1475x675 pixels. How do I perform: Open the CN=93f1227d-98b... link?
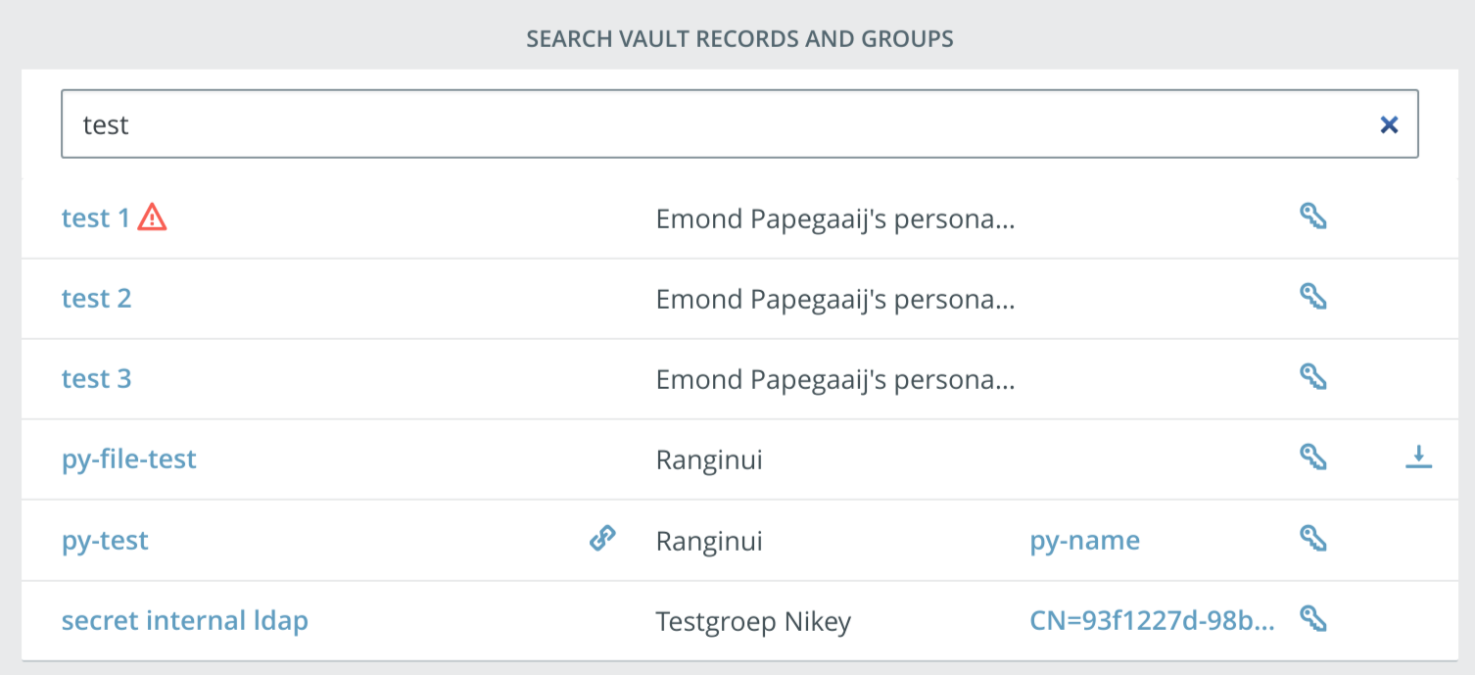(x=1153, y=620)
